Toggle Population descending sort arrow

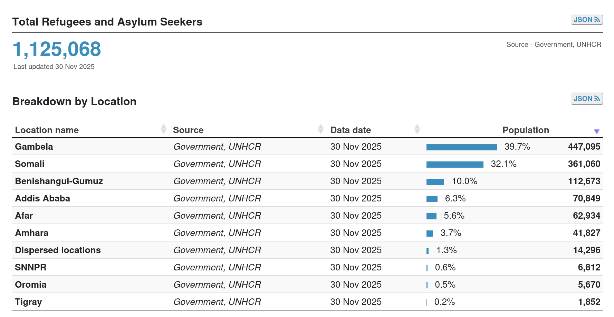coord(596,131)
